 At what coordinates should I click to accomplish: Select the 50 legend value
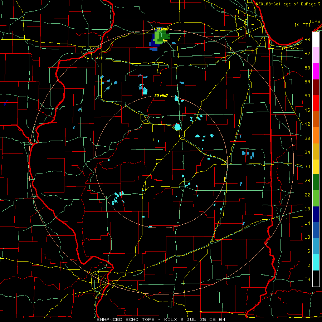[307, 96]
